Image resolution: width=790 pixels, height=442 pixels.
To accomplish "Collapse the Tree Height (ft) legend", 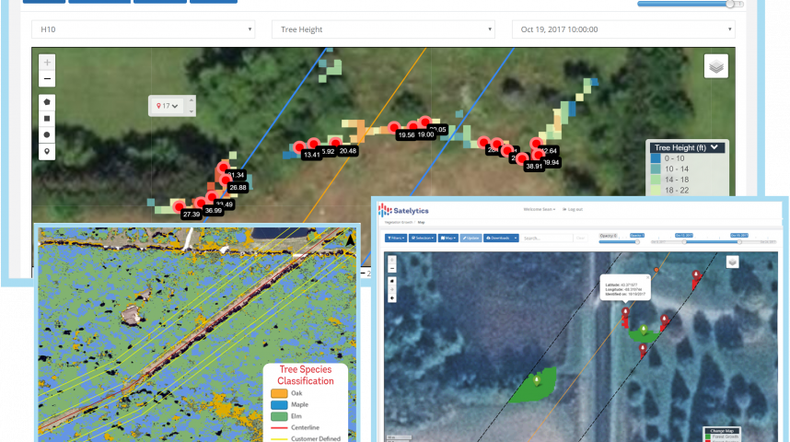I will 714,147.
